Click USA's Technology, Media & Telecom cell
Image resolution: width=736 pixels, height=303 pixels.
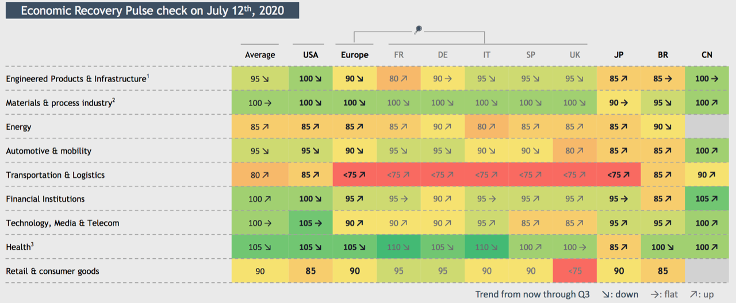point(311,223)
